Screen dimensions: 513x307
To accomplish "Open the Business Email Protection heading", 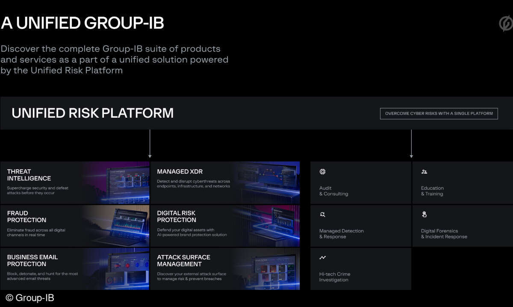I will pyautogui.click(x=32, y=261).
